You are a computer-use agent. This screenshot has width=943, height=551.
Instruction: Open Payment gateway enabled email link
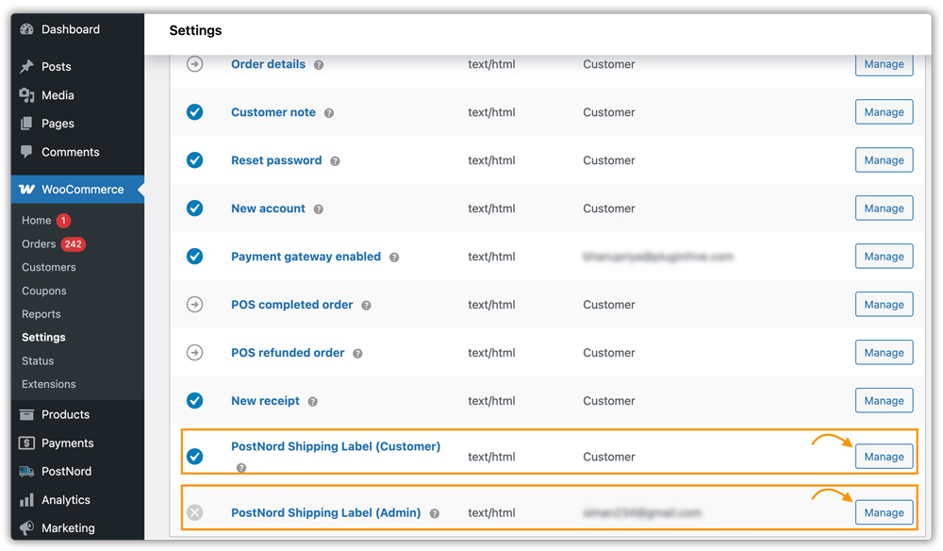pos(306,257)
